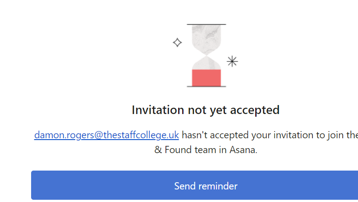Click the asterisk sparkle beside the hourglass
Screen dimensions: 358x202
pyautogui.click(x=232, y=61)
